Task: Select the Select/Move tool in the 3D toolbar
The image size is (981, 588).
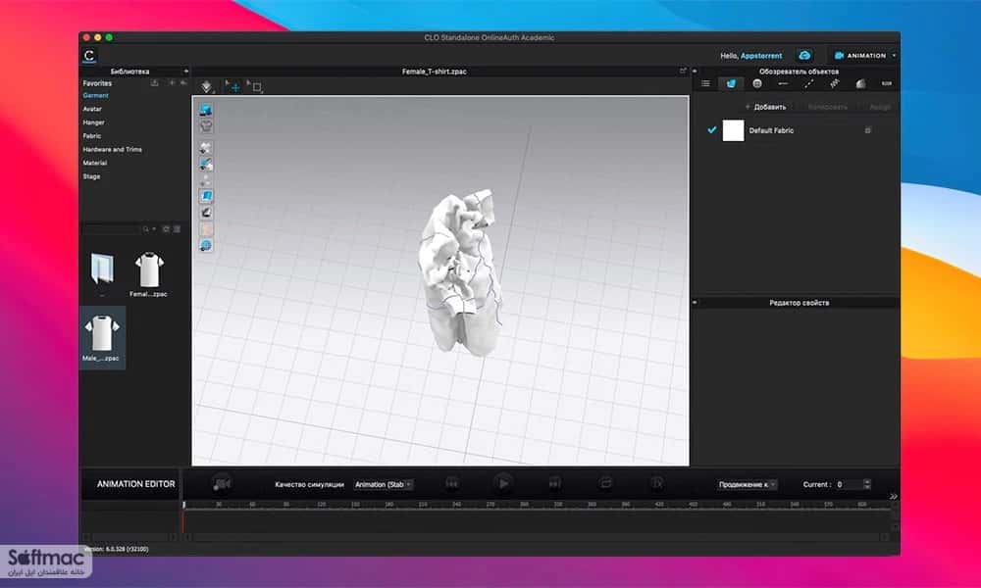Action: [x=232, y=87]
